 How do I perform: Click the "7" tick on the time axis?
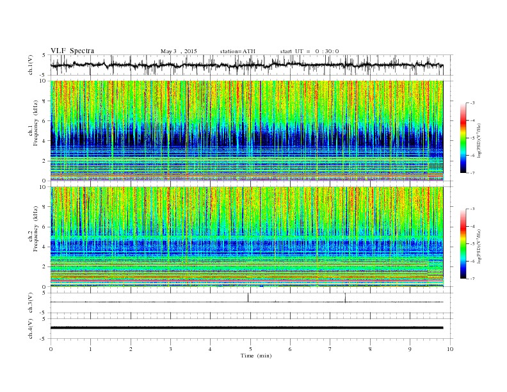(x=330, y=349)
